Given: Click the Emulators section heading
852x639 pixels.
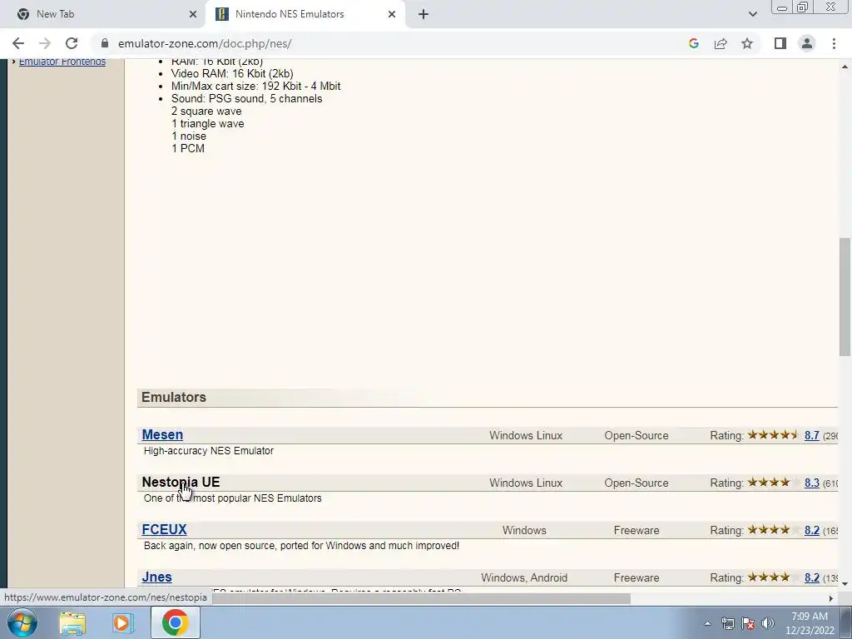Looking at the screenshot, I should [174, 397].
